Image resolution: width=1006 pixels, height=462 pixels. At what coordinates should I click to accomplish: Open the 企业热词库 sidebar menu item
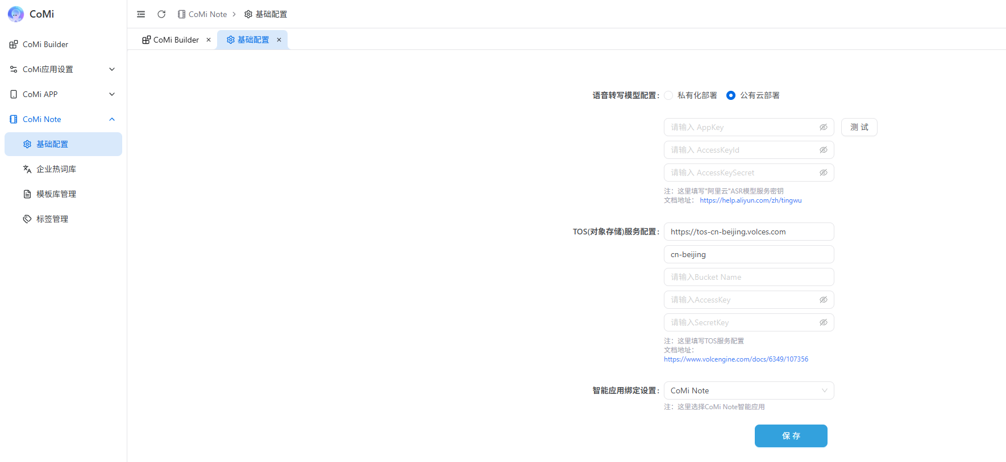coord(63,169)
